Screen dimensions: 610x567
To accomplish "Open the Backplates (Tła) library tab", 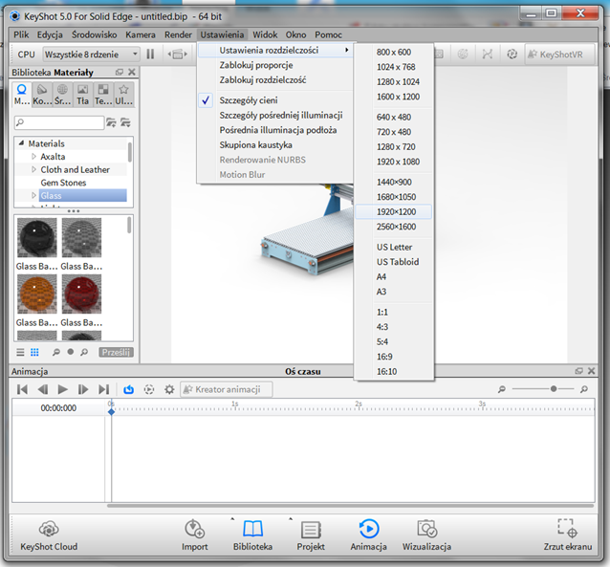I will 82,94.
